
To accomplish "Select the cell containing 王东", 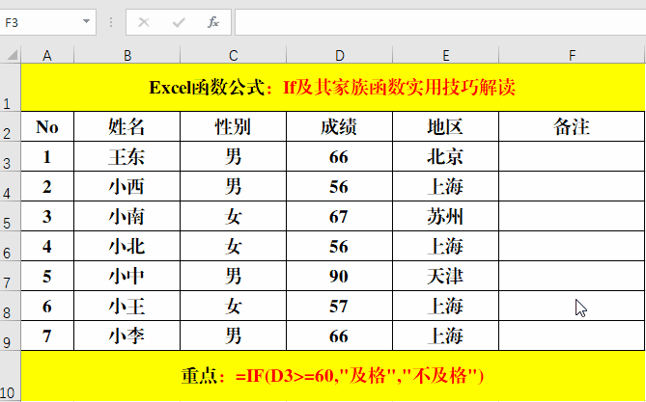I will pos(126,156).
